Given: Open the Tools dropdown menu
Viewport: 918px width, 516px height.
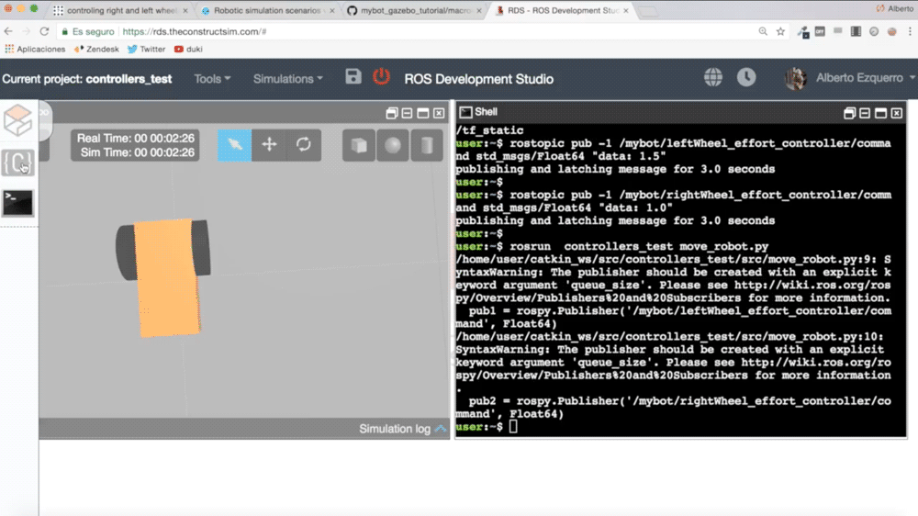Looking at the screenshot, I should 212,79.
